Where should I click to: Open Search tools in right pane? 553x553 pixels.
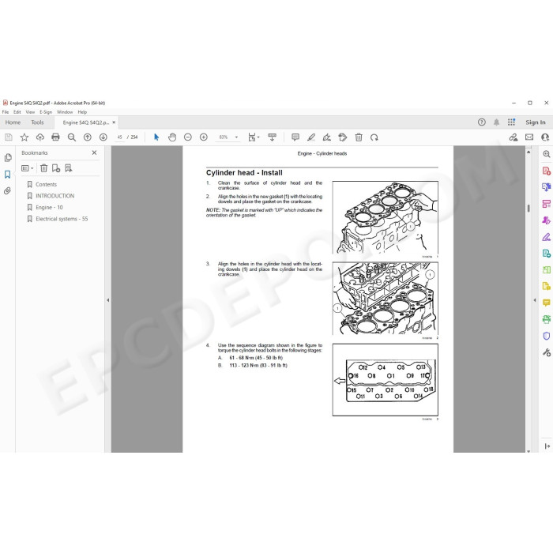coord(547,154)
